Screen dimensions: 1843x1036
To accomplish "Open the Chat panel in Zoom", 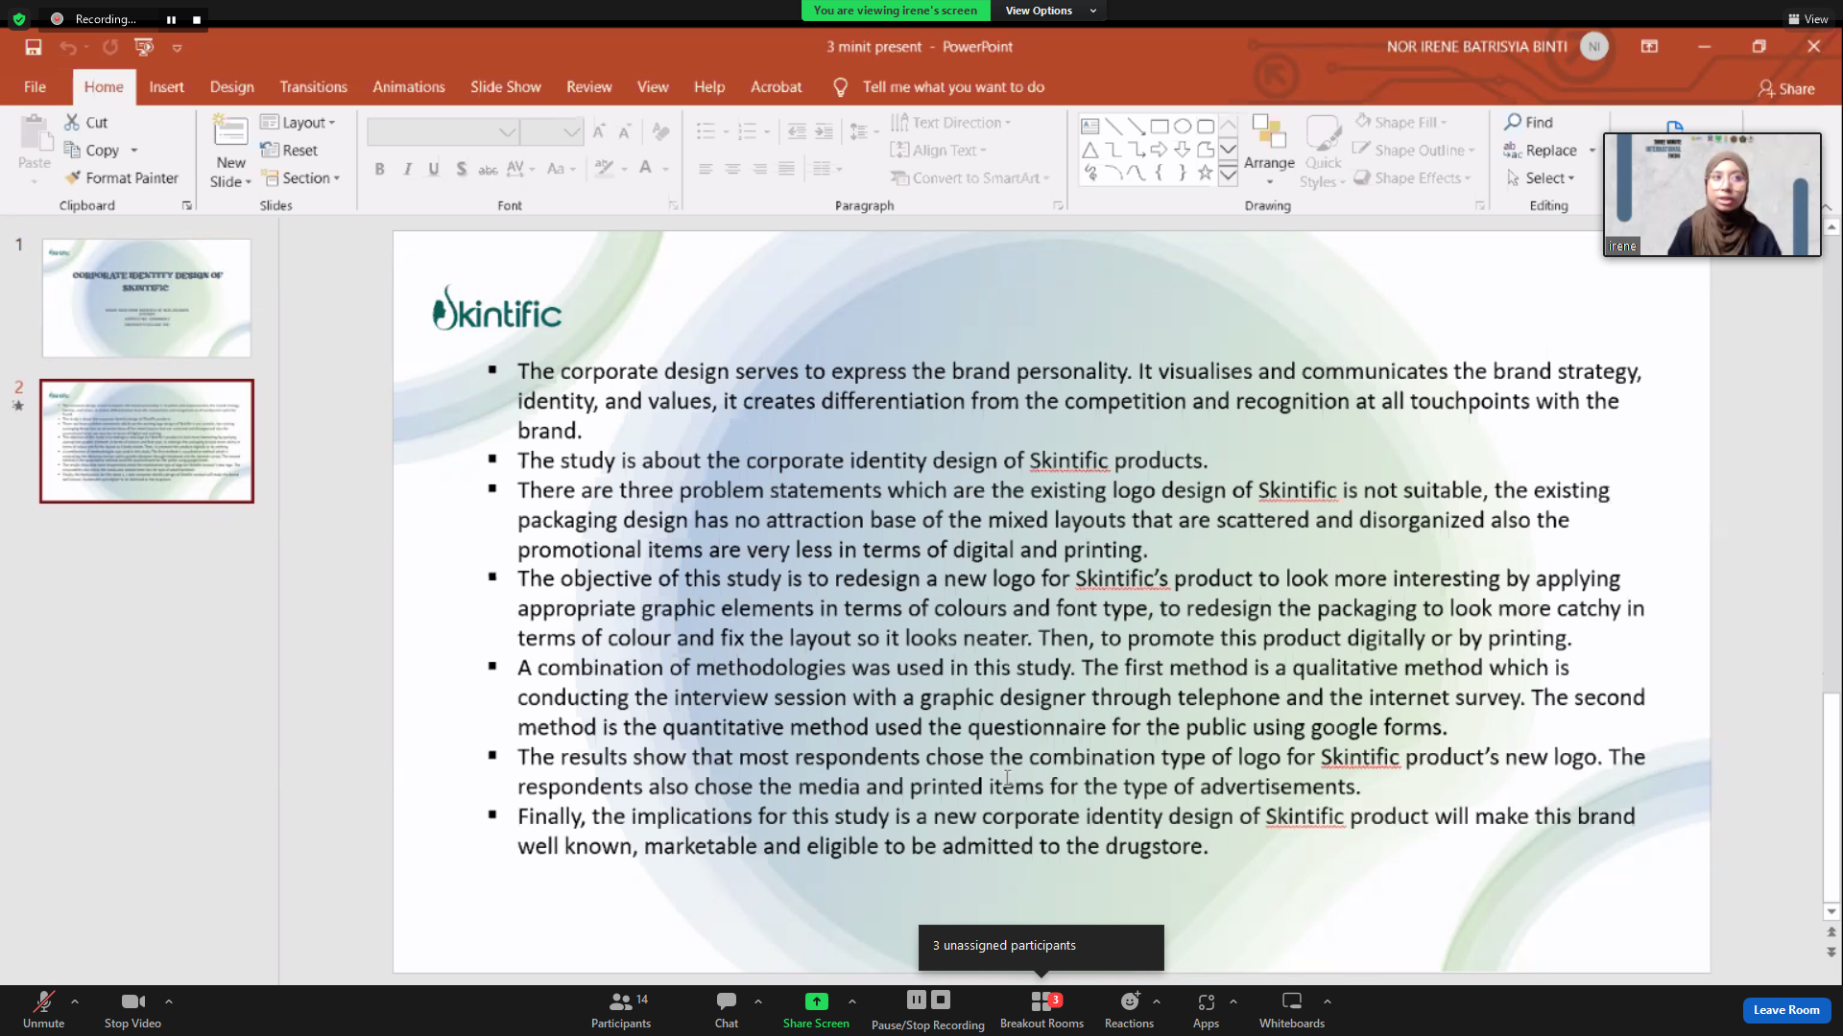I will (x=727, y=1009).
